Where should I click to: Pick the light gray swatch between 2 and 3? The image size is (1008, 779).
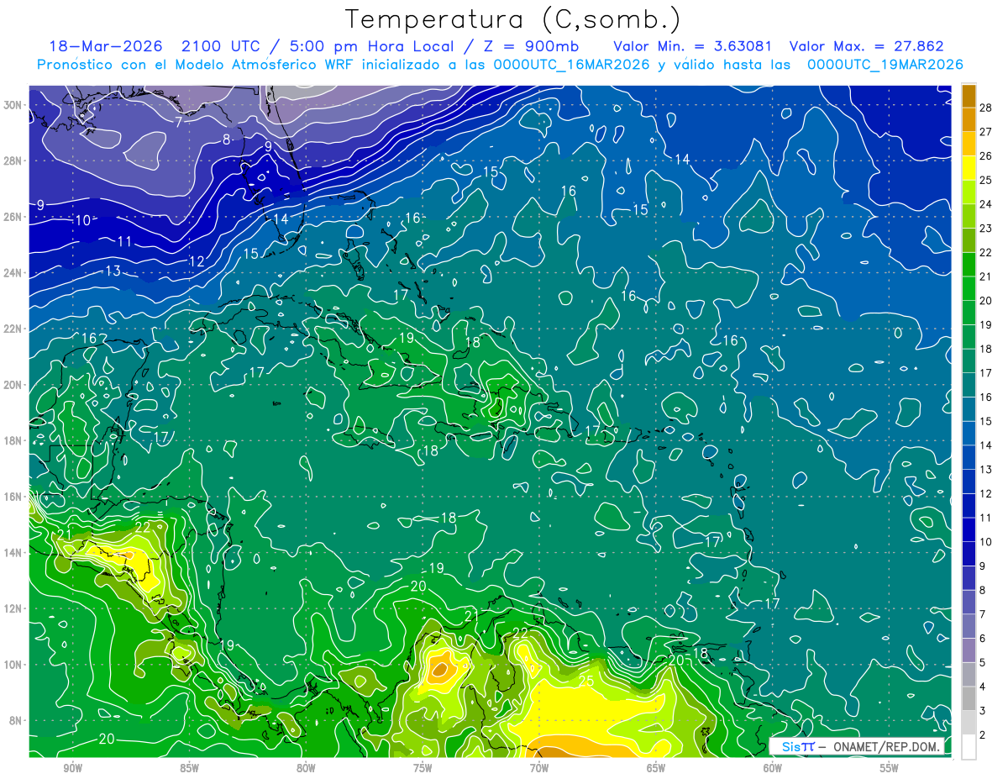(x=969, y=723)
